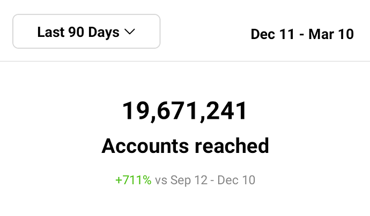Screen dimensions: 370x216
Task: Click the green +711% change indicator
Action: [x=134, y=180]
